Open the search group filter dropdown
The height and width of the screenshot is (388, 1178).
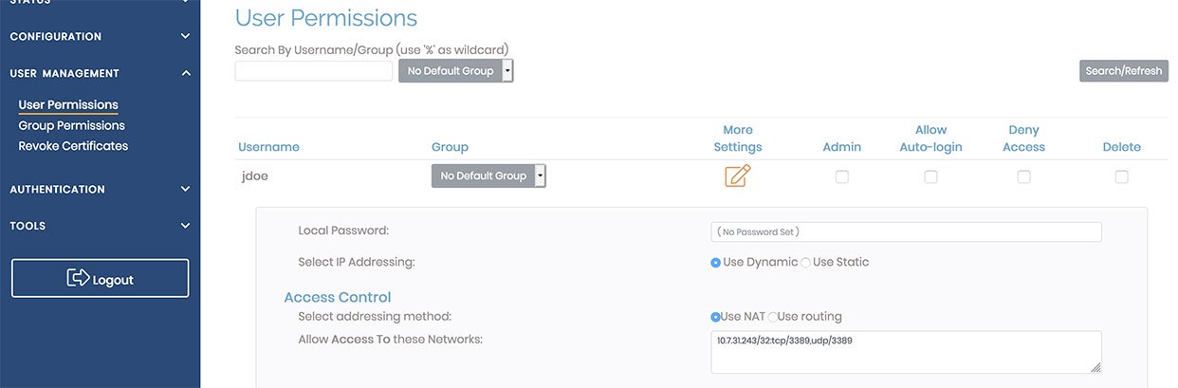(456, 71)
